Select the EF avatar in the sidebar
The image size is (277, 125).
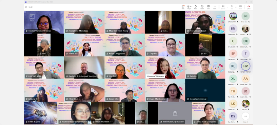point(233,54)
